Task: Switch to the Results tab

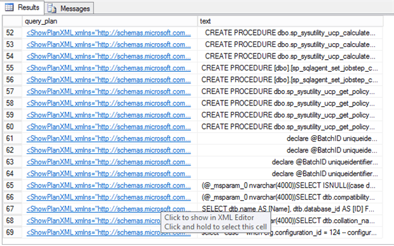Action: click(22, 7)
